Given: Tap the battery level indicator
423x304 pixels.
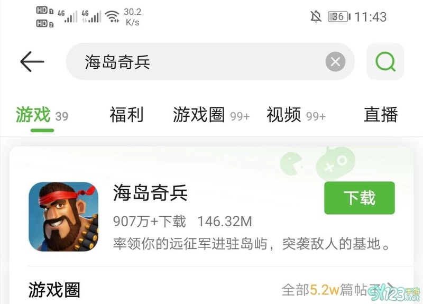Looking at the screenshot, I should 339,17.
